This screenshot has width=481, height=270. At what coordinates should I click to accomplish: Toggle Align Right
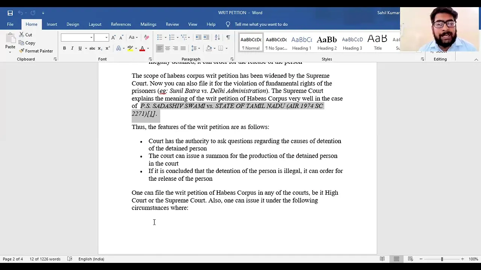tap(175, 48)
